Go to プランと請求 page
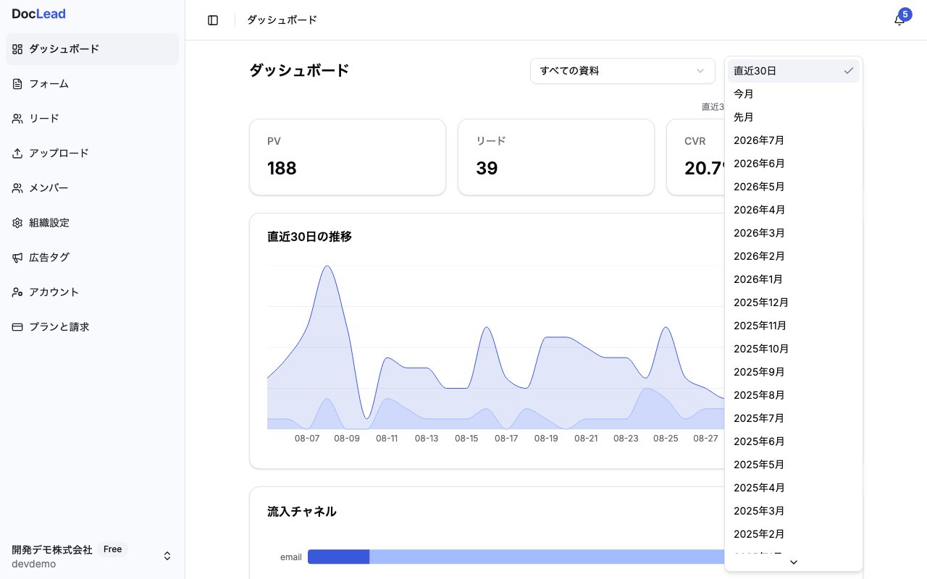927x579 pixels. coord(92,327)
